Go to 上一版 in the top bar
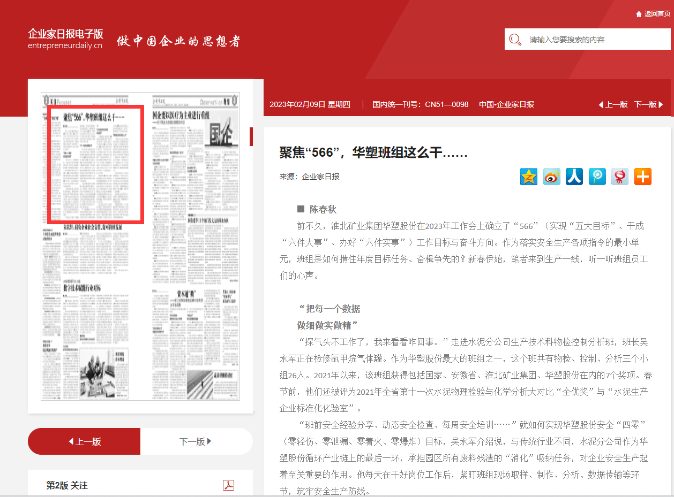This screenshot has width=674, height=497. click(613, 104)
